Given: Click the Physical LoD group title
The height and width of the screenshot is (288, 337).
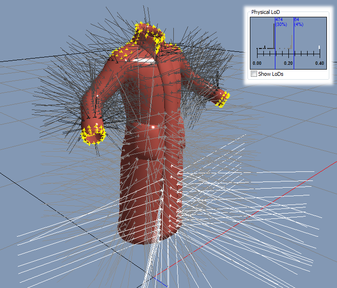Looking at the screenshot, I should (265, 12).
